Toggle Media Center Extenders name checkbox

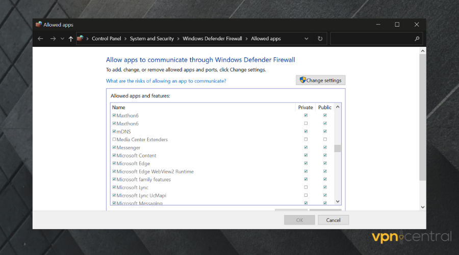114,139
